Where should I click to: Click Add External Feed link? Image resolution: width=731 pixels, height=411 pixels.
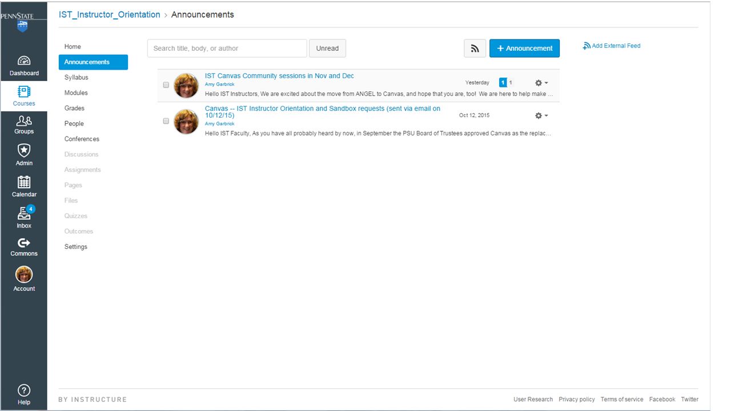pyautogui.click(x=616, y=46)
